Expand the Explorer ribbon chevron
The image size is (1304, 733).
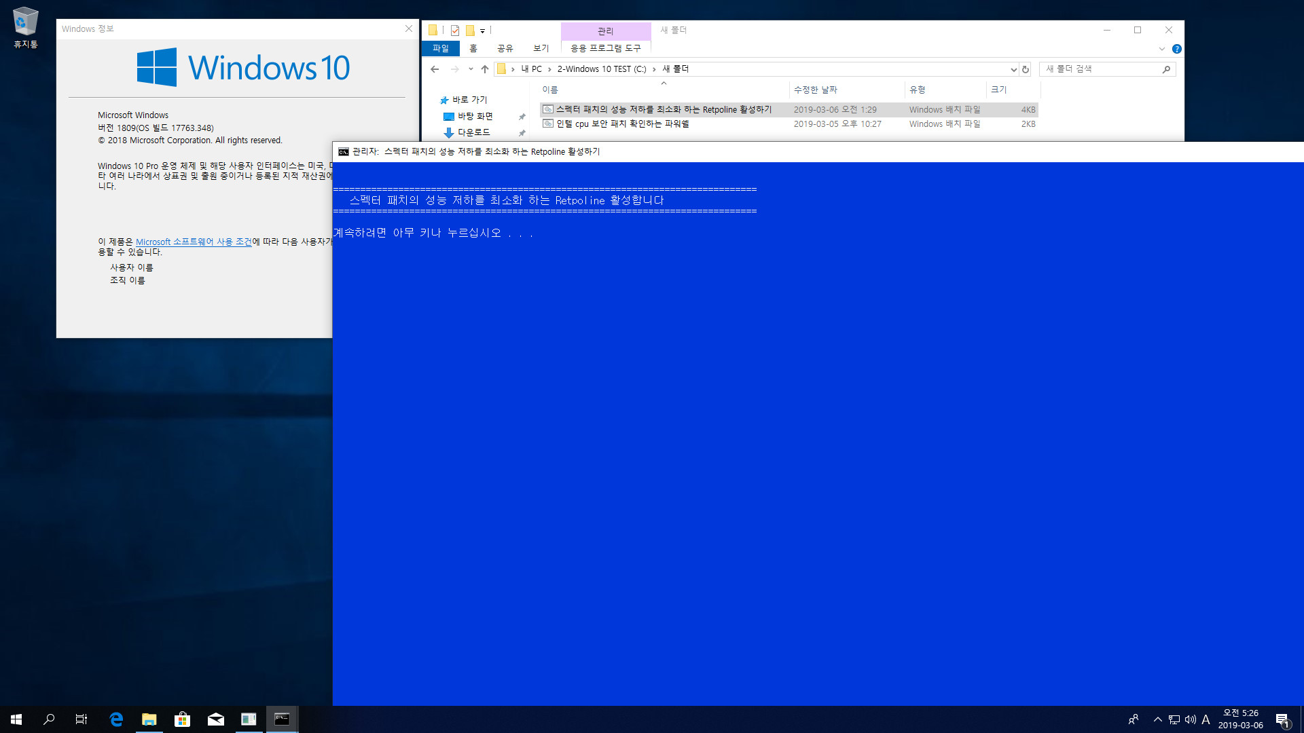(1161, 49)
